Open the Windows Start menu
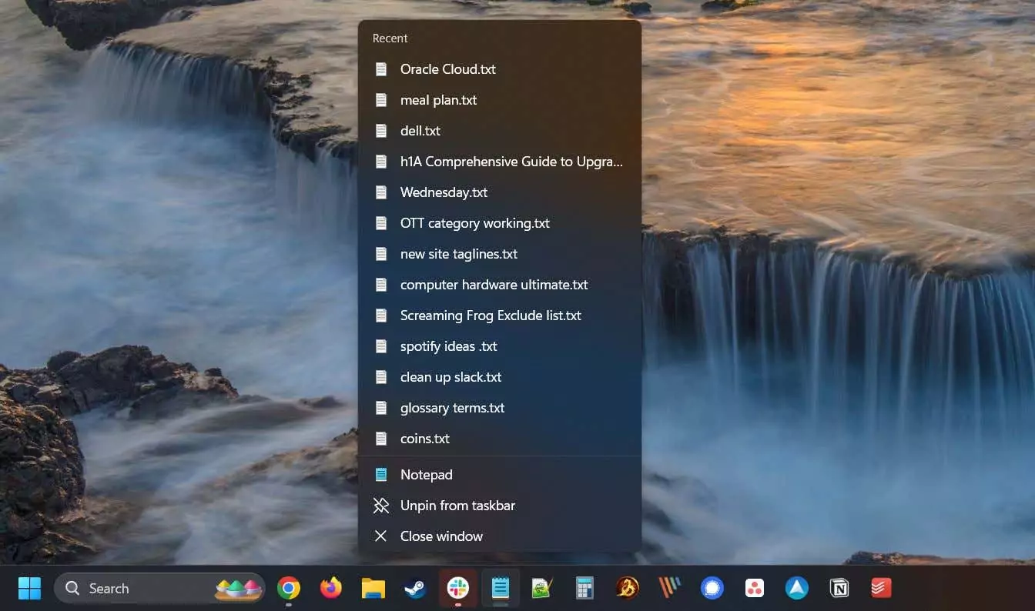 [x=29, y=589]
